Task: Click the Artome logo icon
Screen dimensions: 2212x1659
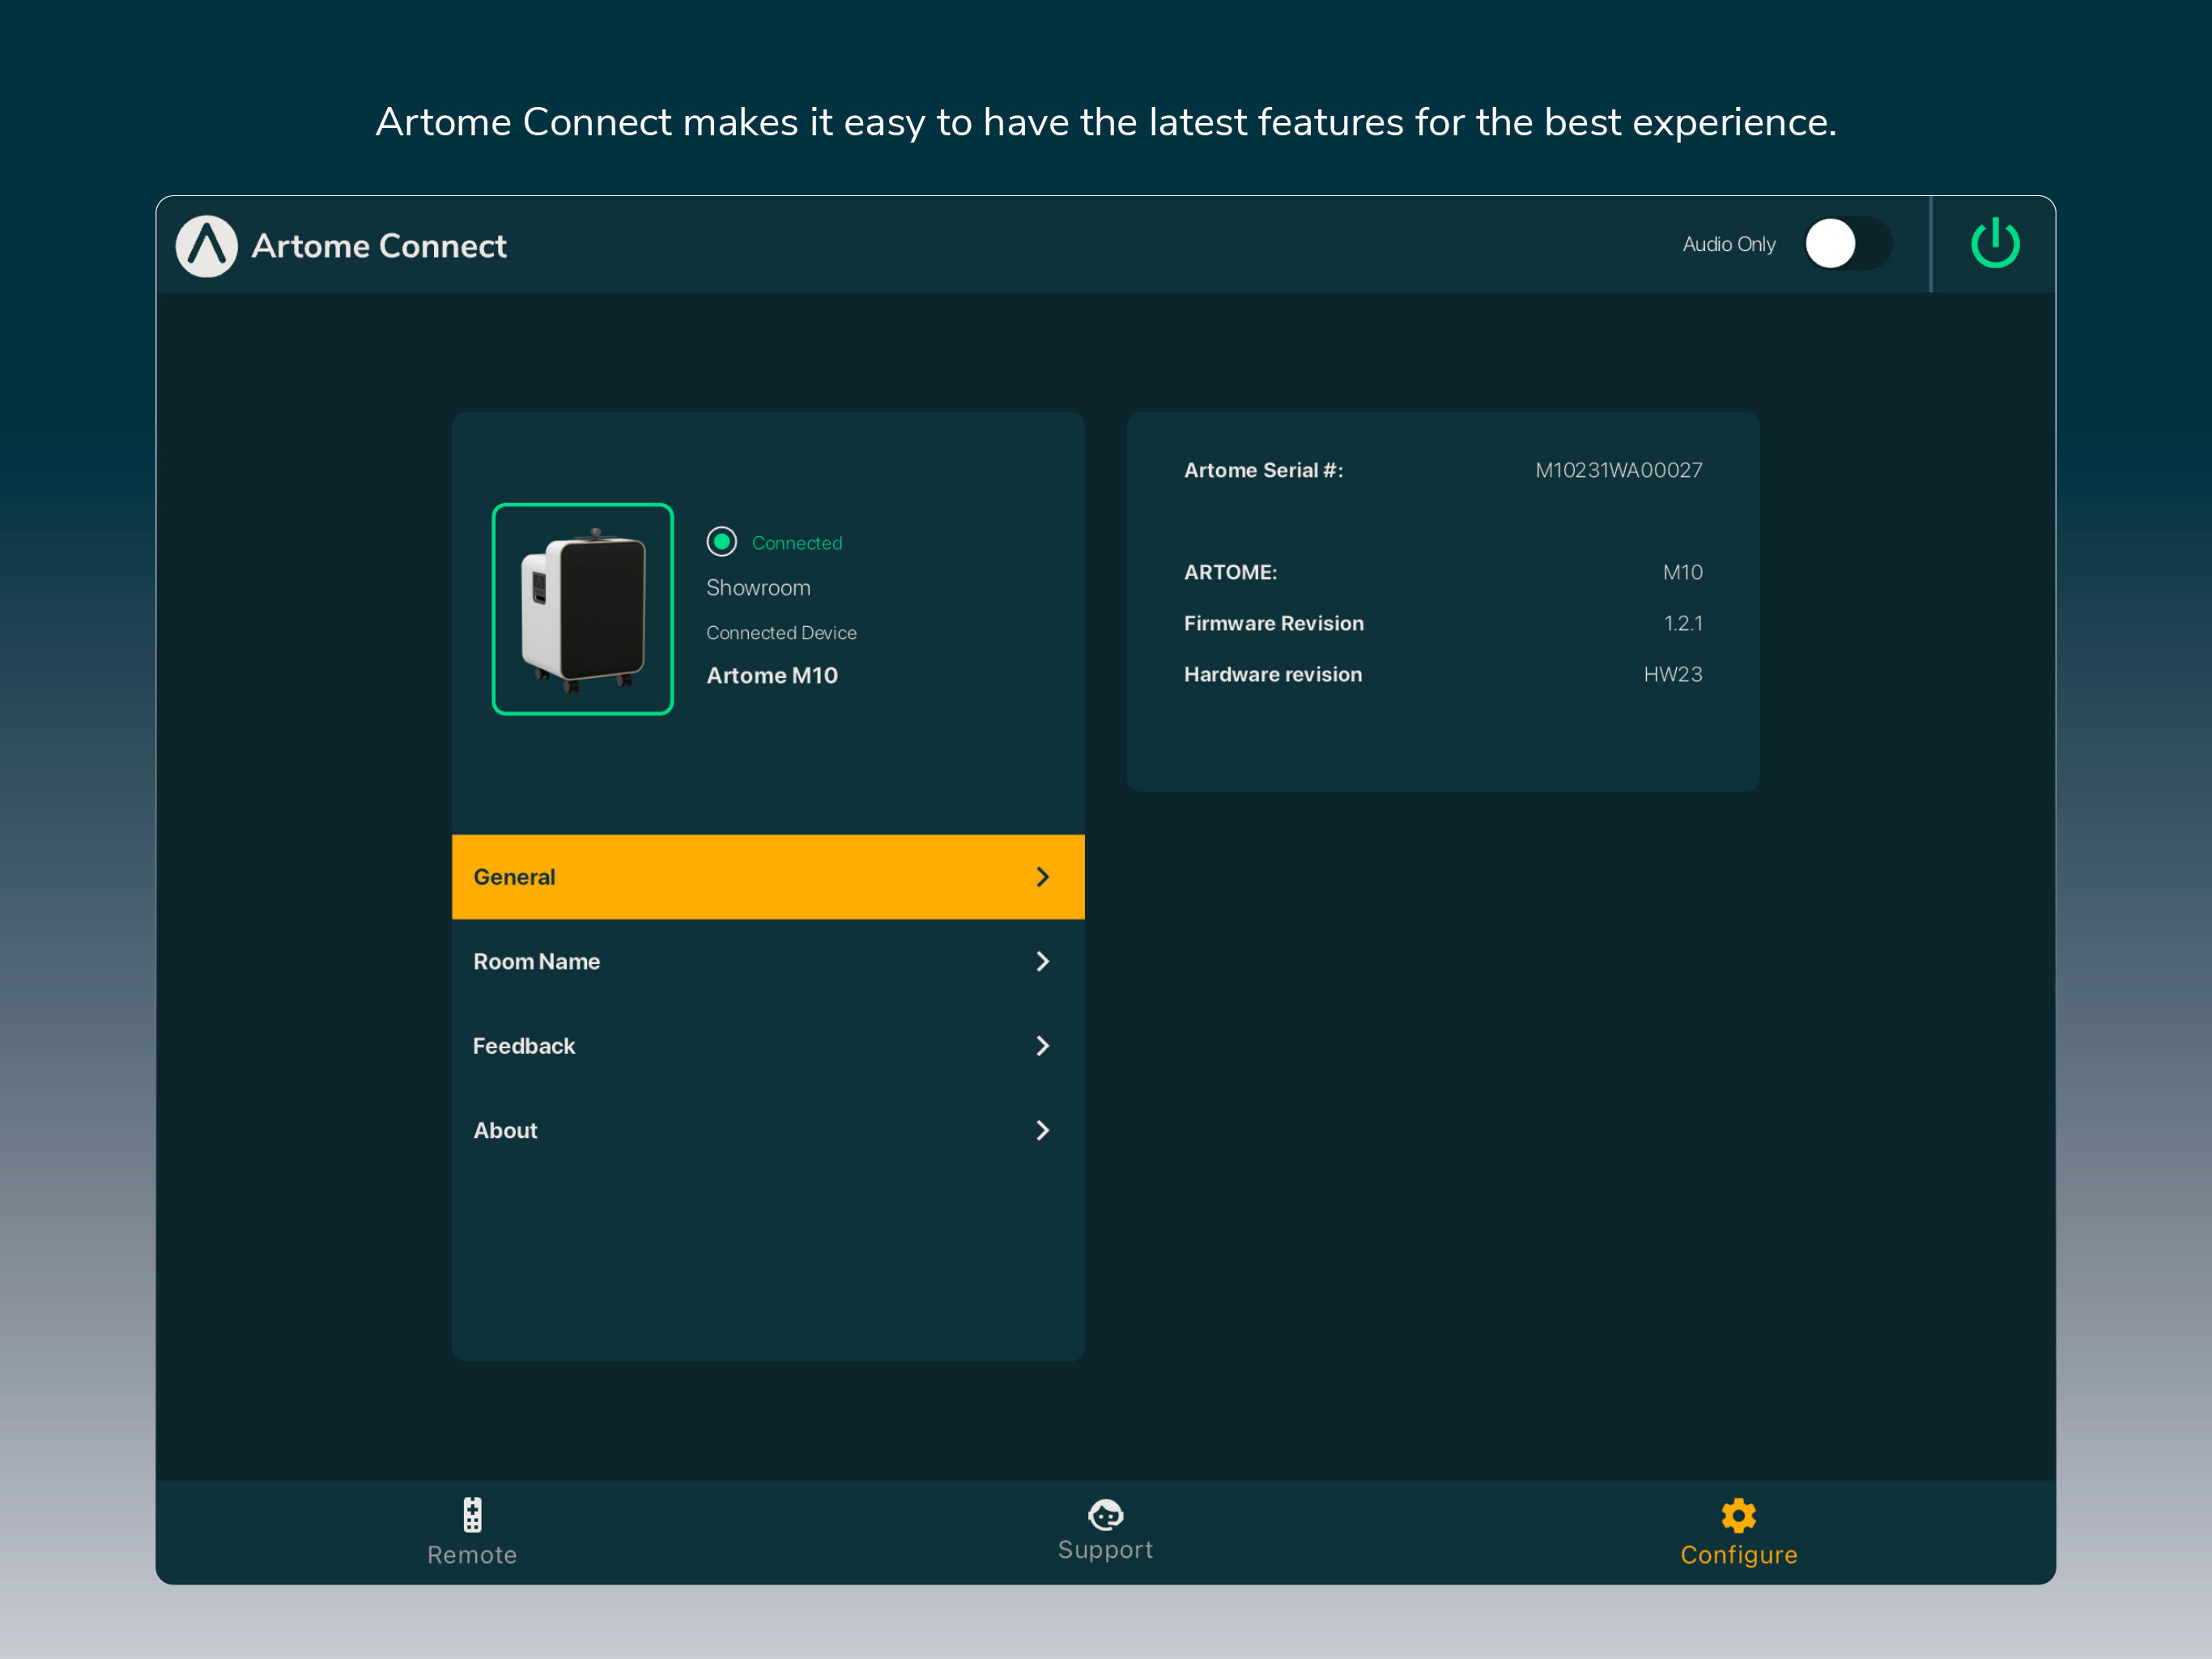Action: pos(206,246)
